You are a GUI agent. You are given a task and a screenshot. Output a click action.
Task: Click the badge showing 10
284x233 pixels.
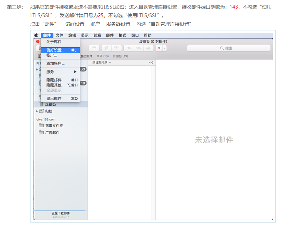[83, 83]
